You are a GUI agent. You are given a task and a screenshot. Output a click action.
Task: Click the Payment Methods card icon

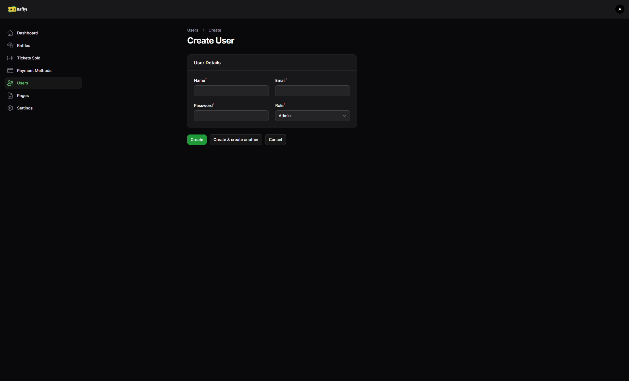[x=10, y=71]
